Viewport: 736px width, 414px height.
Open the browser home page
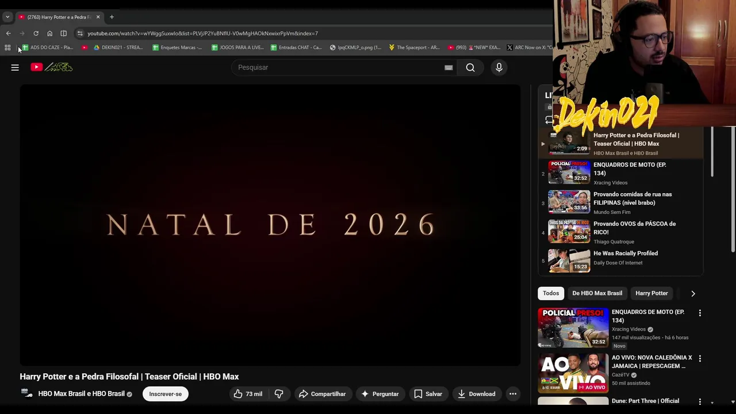point(49,33)
